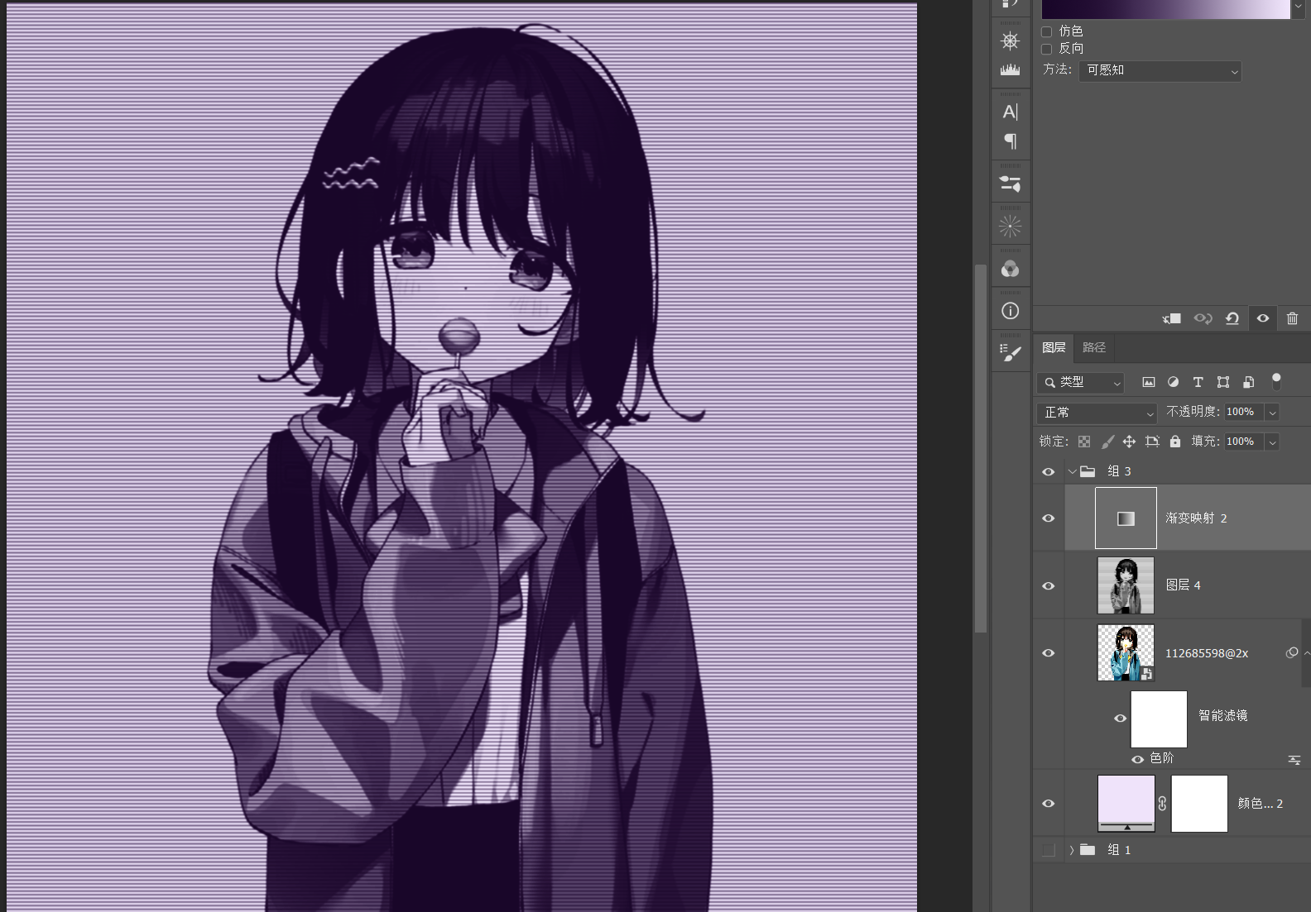Open the Character panel icon

1010,112
